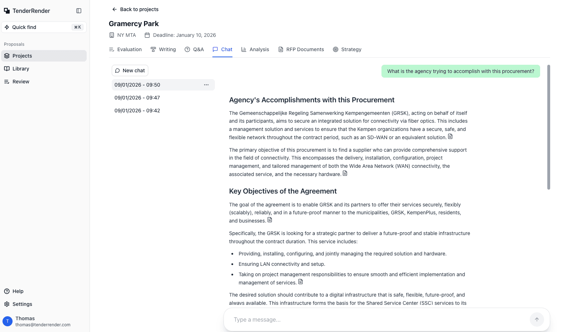The width and height of the screenshot is (567, 332).
Task: Collapse the sidebar panel toggle
Action: (x=79, y=11)
